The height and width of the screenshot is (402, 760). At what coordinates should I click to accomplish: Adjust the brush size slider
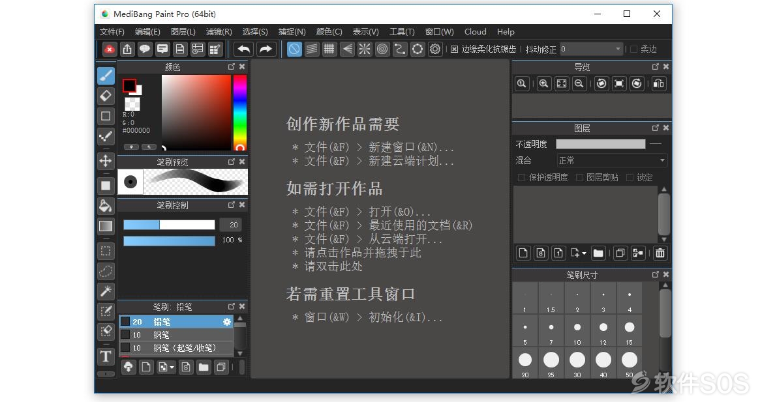tap(169, 225)
